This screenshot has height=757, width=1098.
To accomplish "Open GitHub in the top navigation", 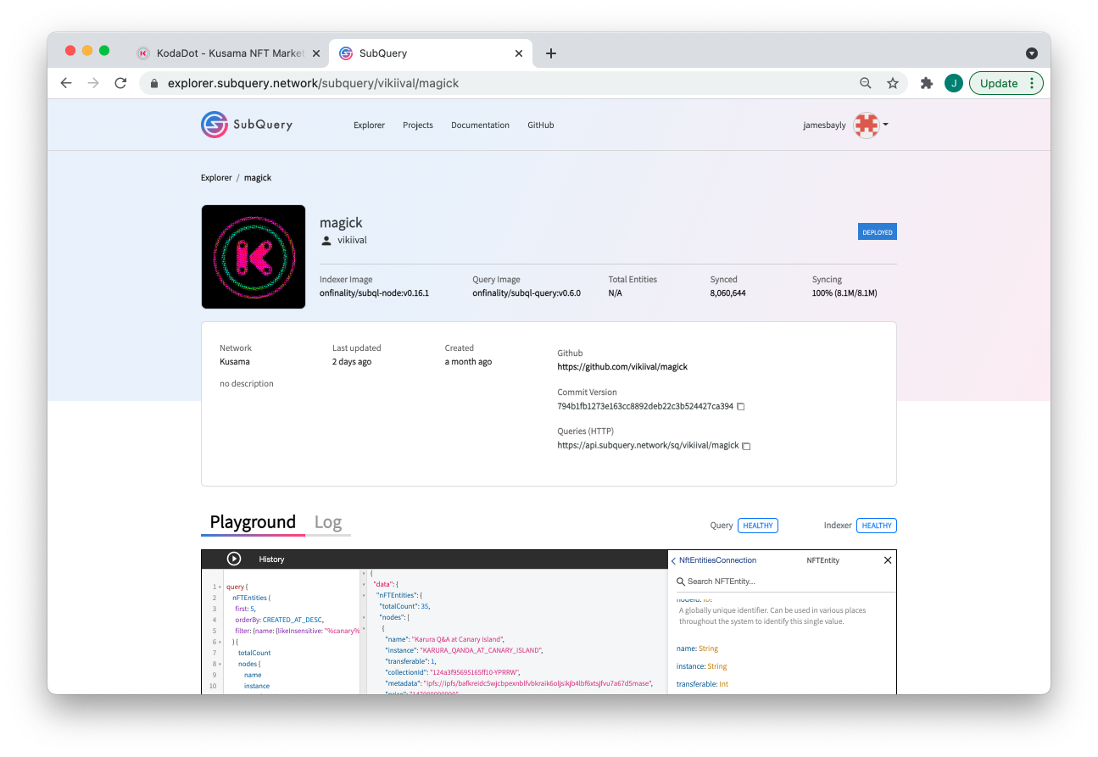I will (541, 125).
